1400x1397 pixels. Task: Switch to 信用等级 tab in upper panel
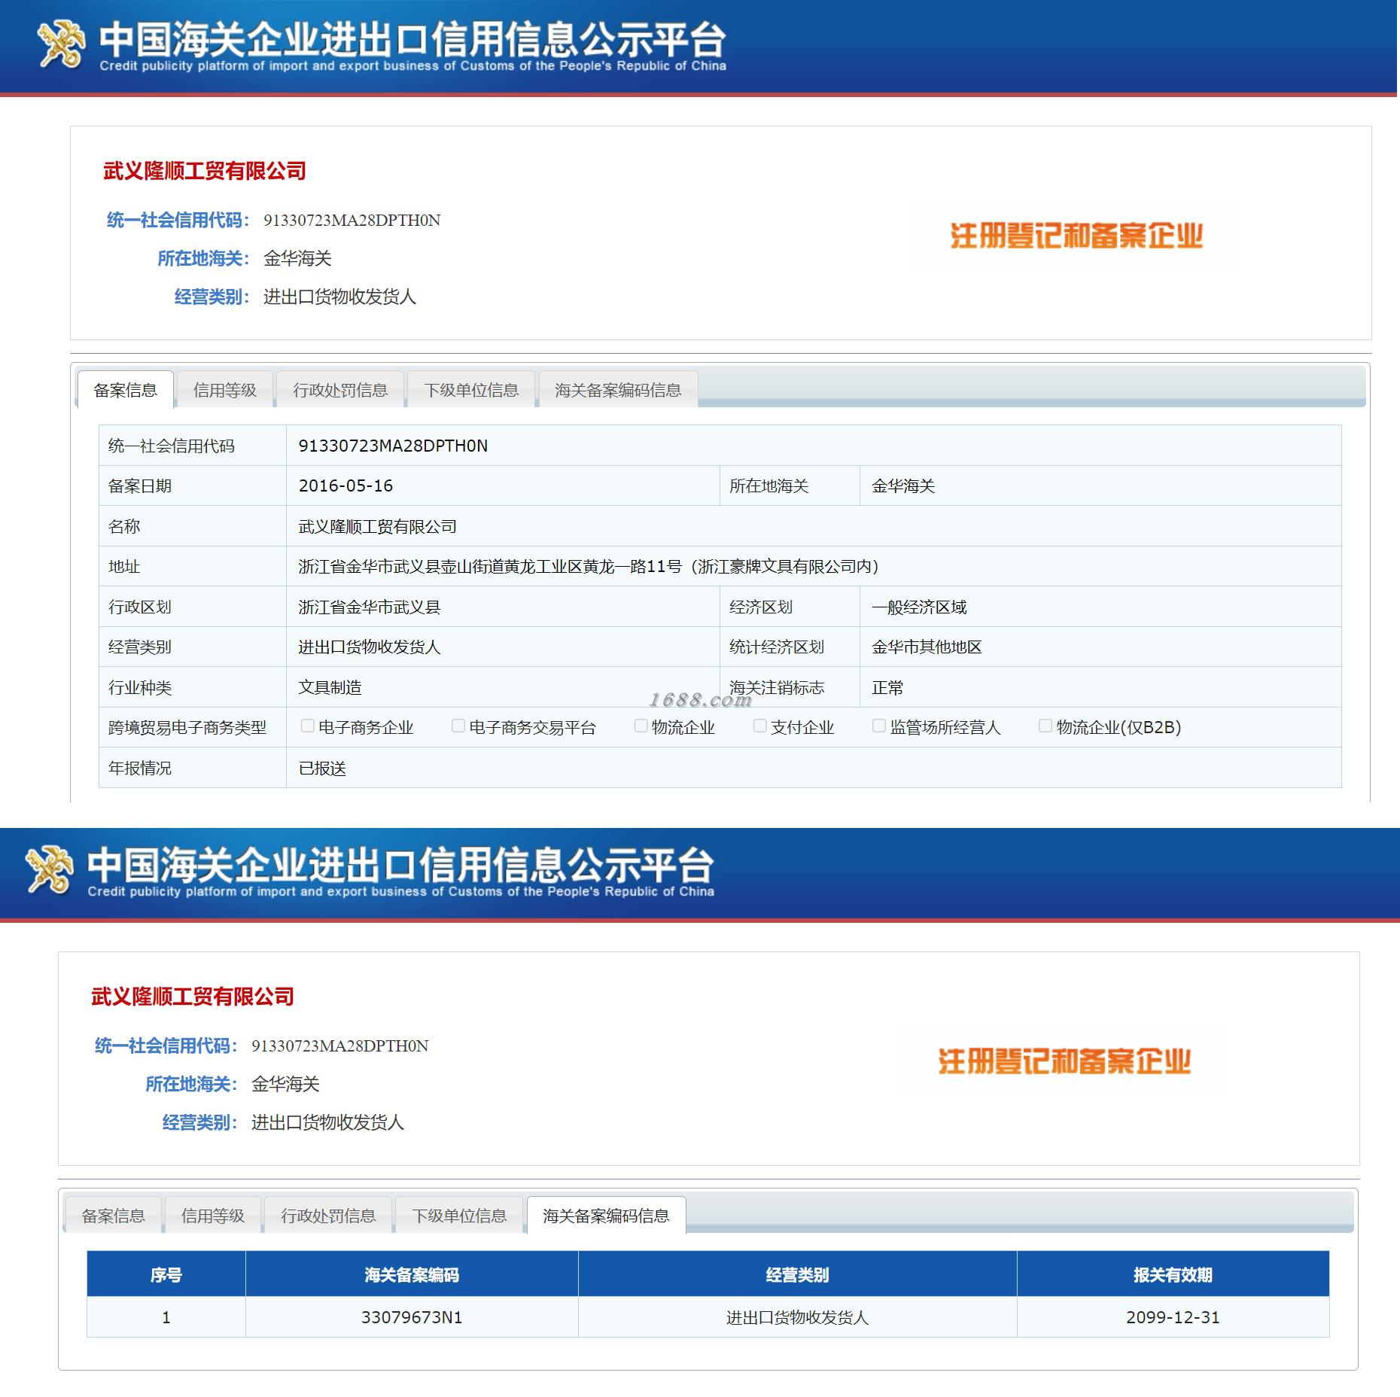(x=225, y=390)
